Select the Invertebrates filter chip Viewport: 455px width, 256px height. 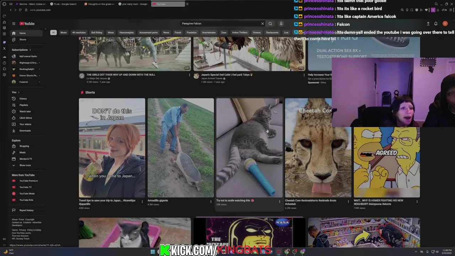(x=209, y=32)
